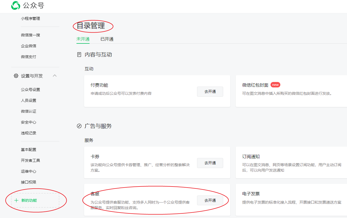
Task: Open 微信认证 in the sidebar
Action: coord(29,111)
